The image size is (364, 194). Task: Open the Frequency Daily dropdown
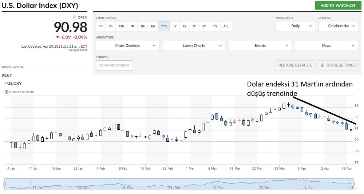tap(296, 26)
